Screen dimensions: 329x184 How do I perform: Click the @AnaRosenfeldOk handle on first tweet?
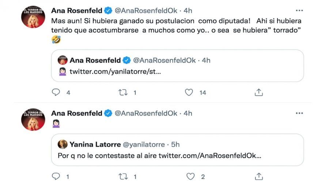pyautogui.click(x=146, y=11)
